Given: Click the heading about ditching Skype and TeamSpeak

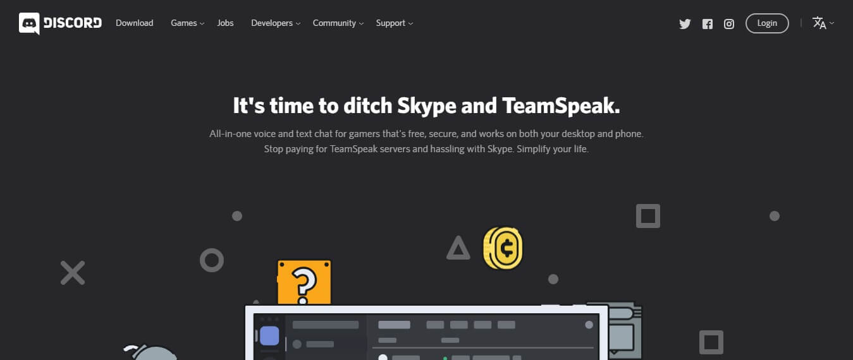Looking at the screenshot, I should pos(426,105).
